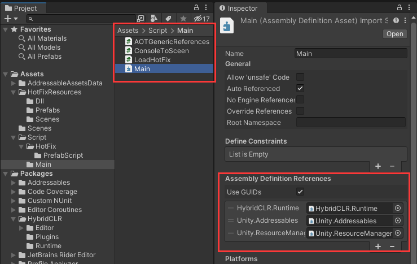Click object picker for HybridCLR.Runtime reference
This screenshot has height=264, width=417.
coord(398,208)
